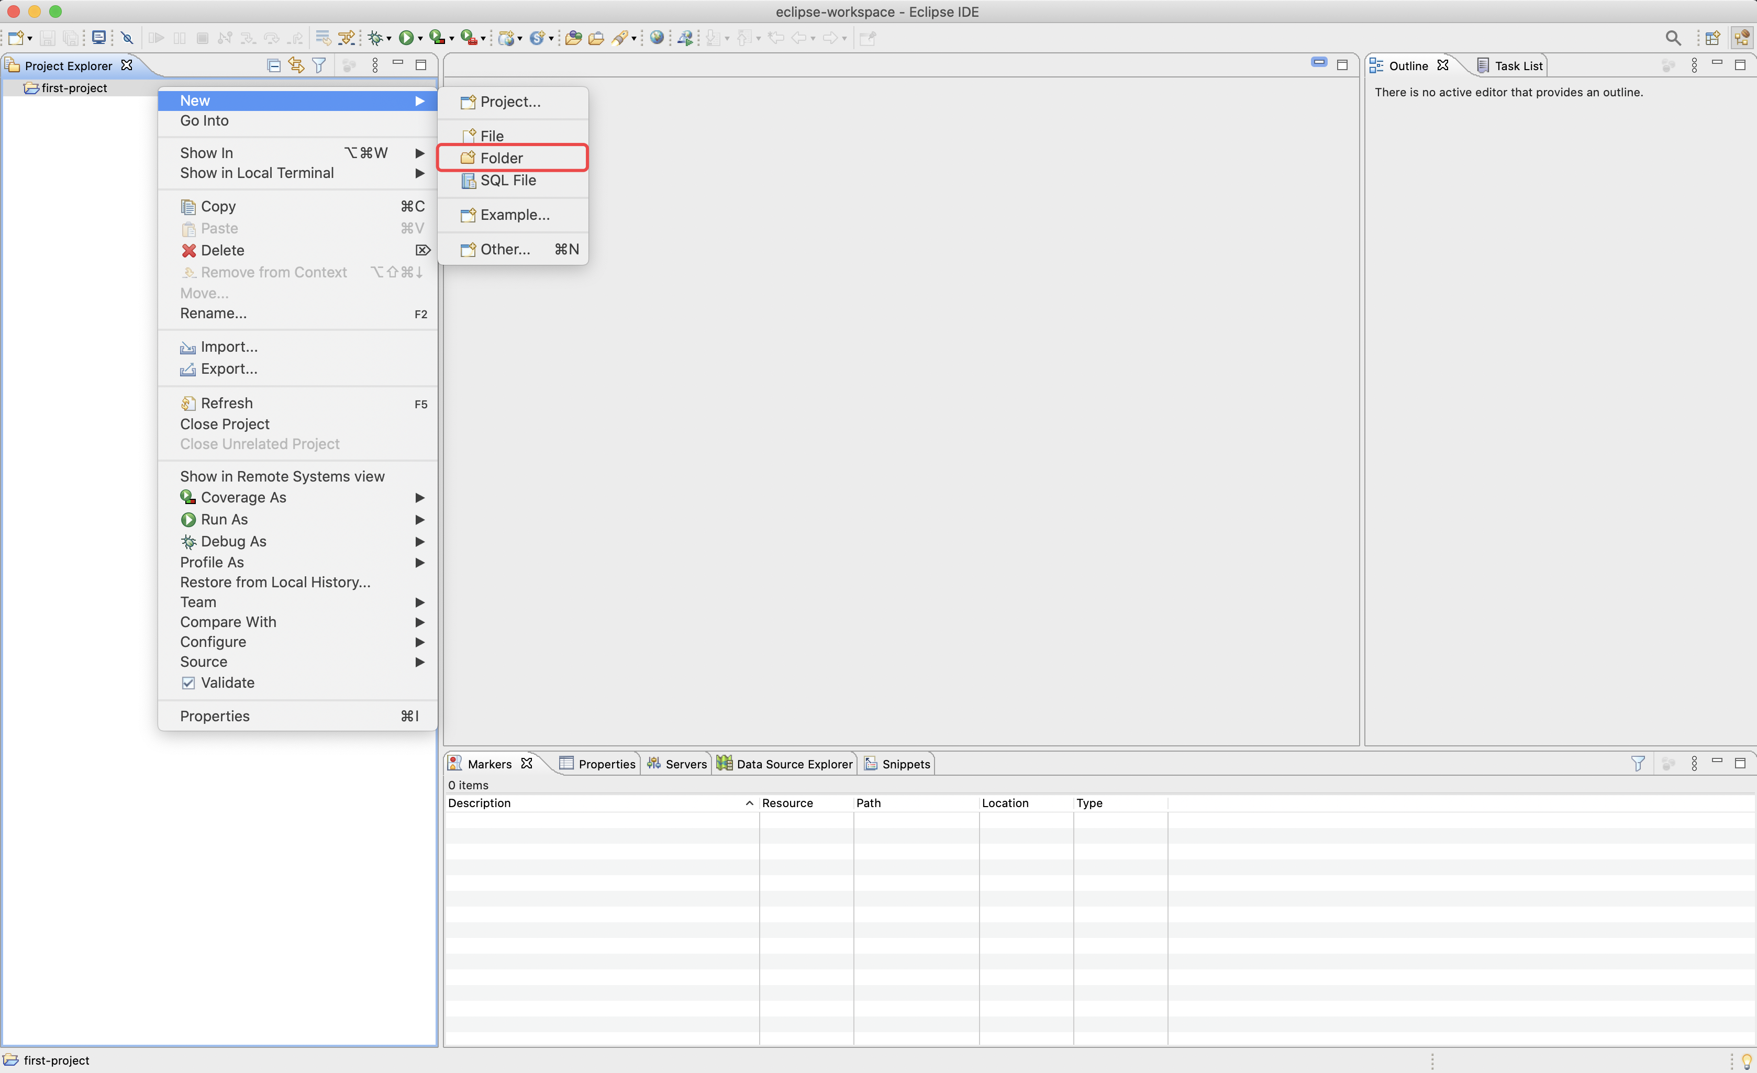The width and height of the screenshot is (1757, 1073).
Task: Choose Example... in New submenu
Action: point(513,215)
